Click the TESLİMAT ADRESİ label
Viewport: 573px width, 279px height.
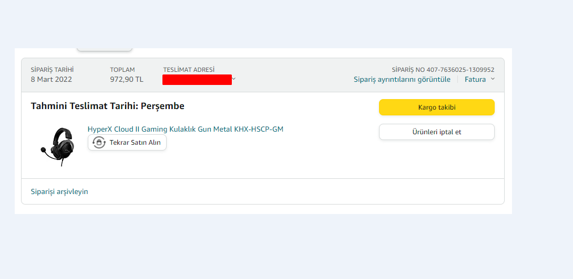[x=189, y=70]
